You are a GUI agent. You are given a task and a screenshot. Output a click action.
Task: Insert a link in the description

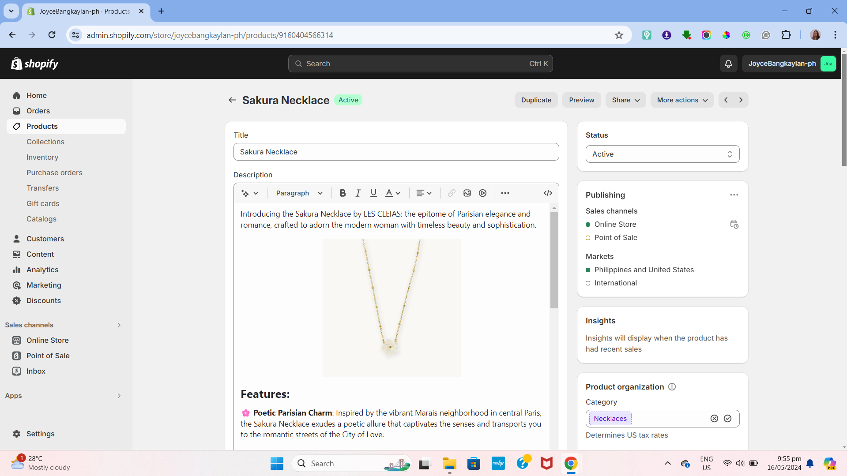coord(452,193)
